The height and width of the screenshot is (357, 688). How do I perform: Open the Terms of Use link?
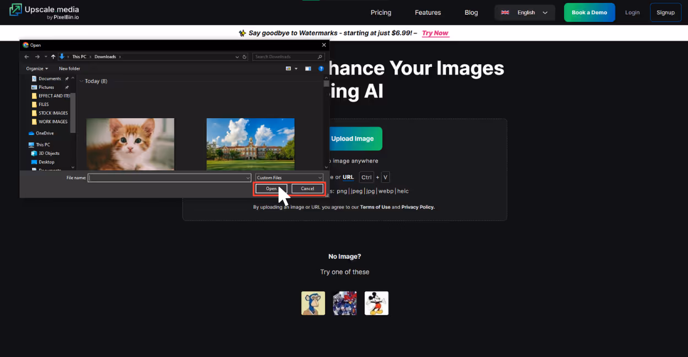click(375, 207)
